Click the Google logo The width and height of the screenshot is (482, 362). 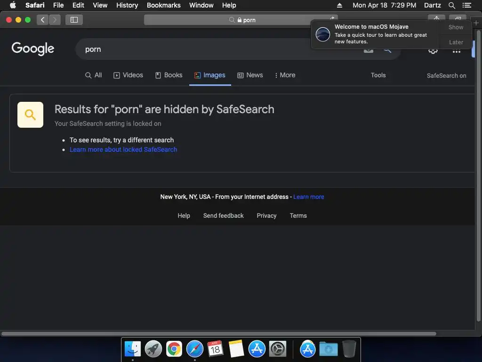pyautogui.click(x=33, y=49)
